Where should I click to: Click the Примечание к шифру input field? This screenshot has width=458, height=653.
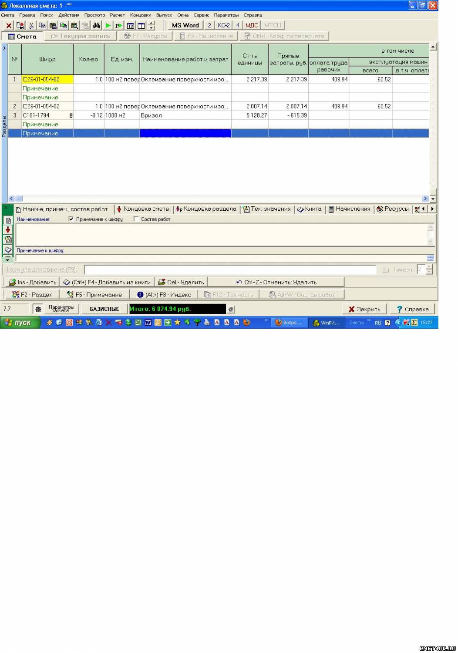(221, 258)
